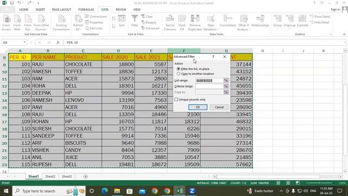This screenshot has width=348, height=196.
Task: Click the taskbar search box
Action: [x=49, y=191]
